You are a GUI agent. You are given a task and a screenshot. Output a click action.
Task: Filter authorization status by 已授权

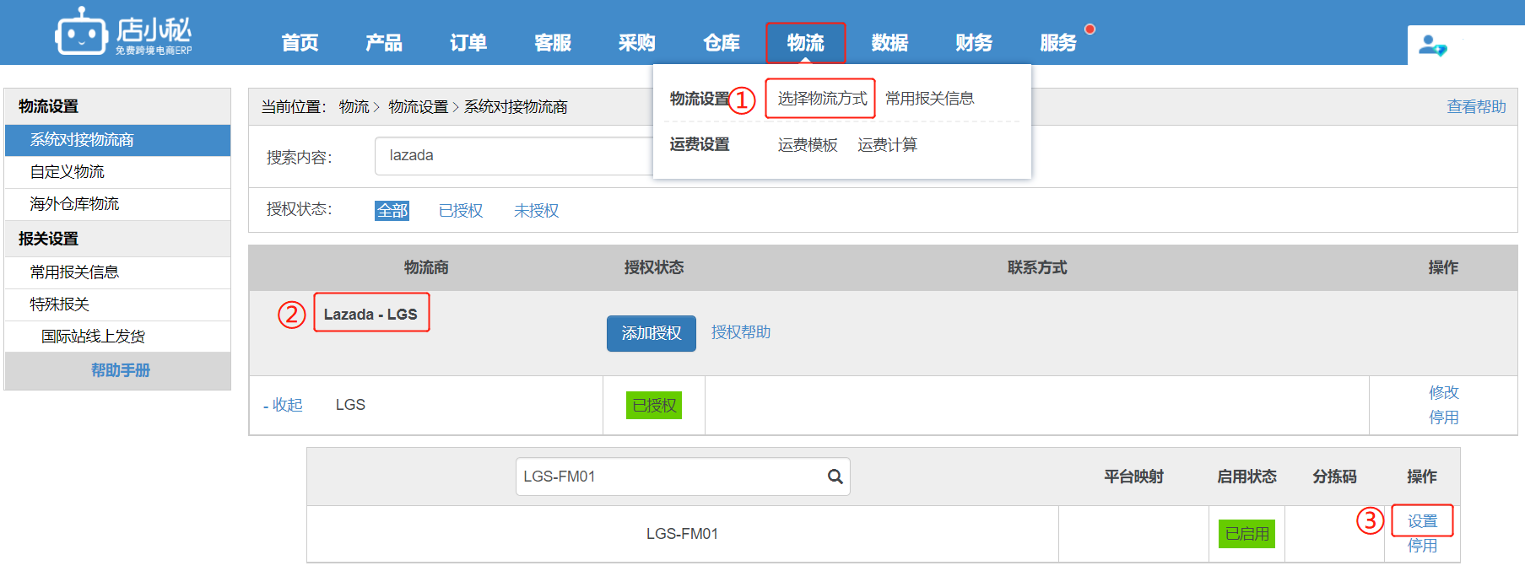[x=461, y=211]
